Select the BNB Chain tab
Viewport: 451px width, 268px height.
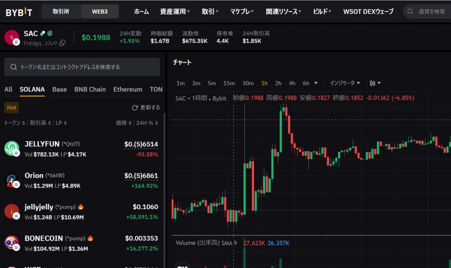coord(90,89)
